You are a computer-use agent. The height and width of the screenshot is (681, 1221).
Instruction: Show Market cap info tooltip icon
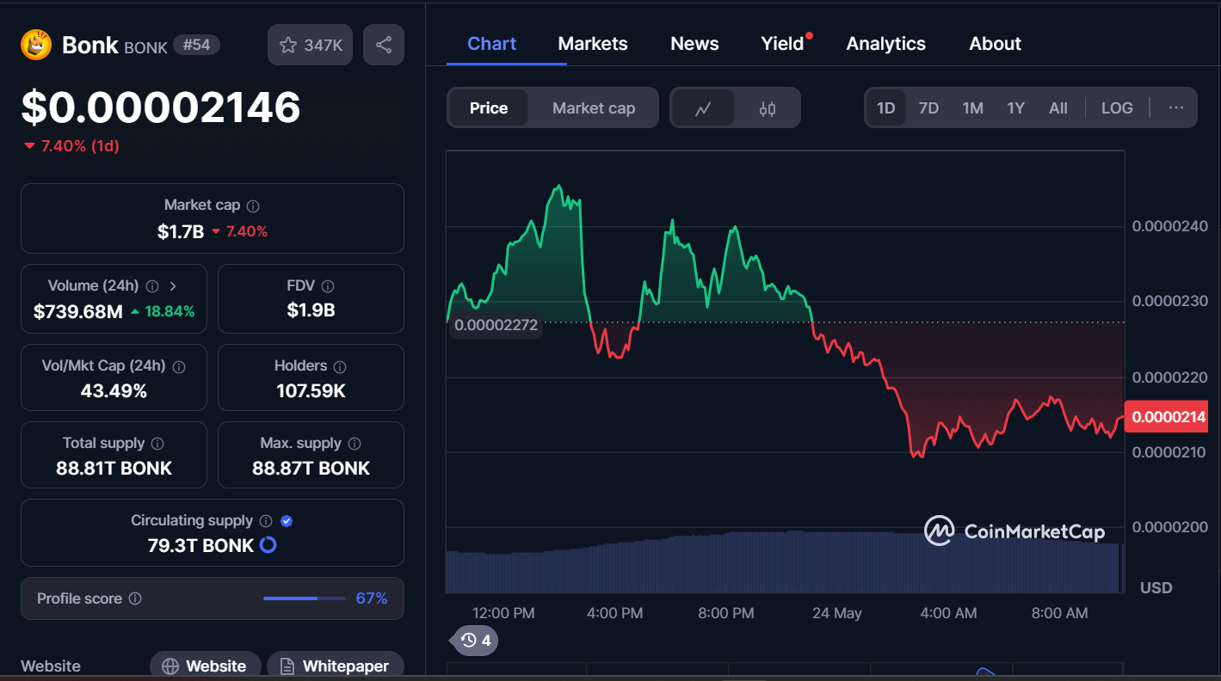[253, 206]
